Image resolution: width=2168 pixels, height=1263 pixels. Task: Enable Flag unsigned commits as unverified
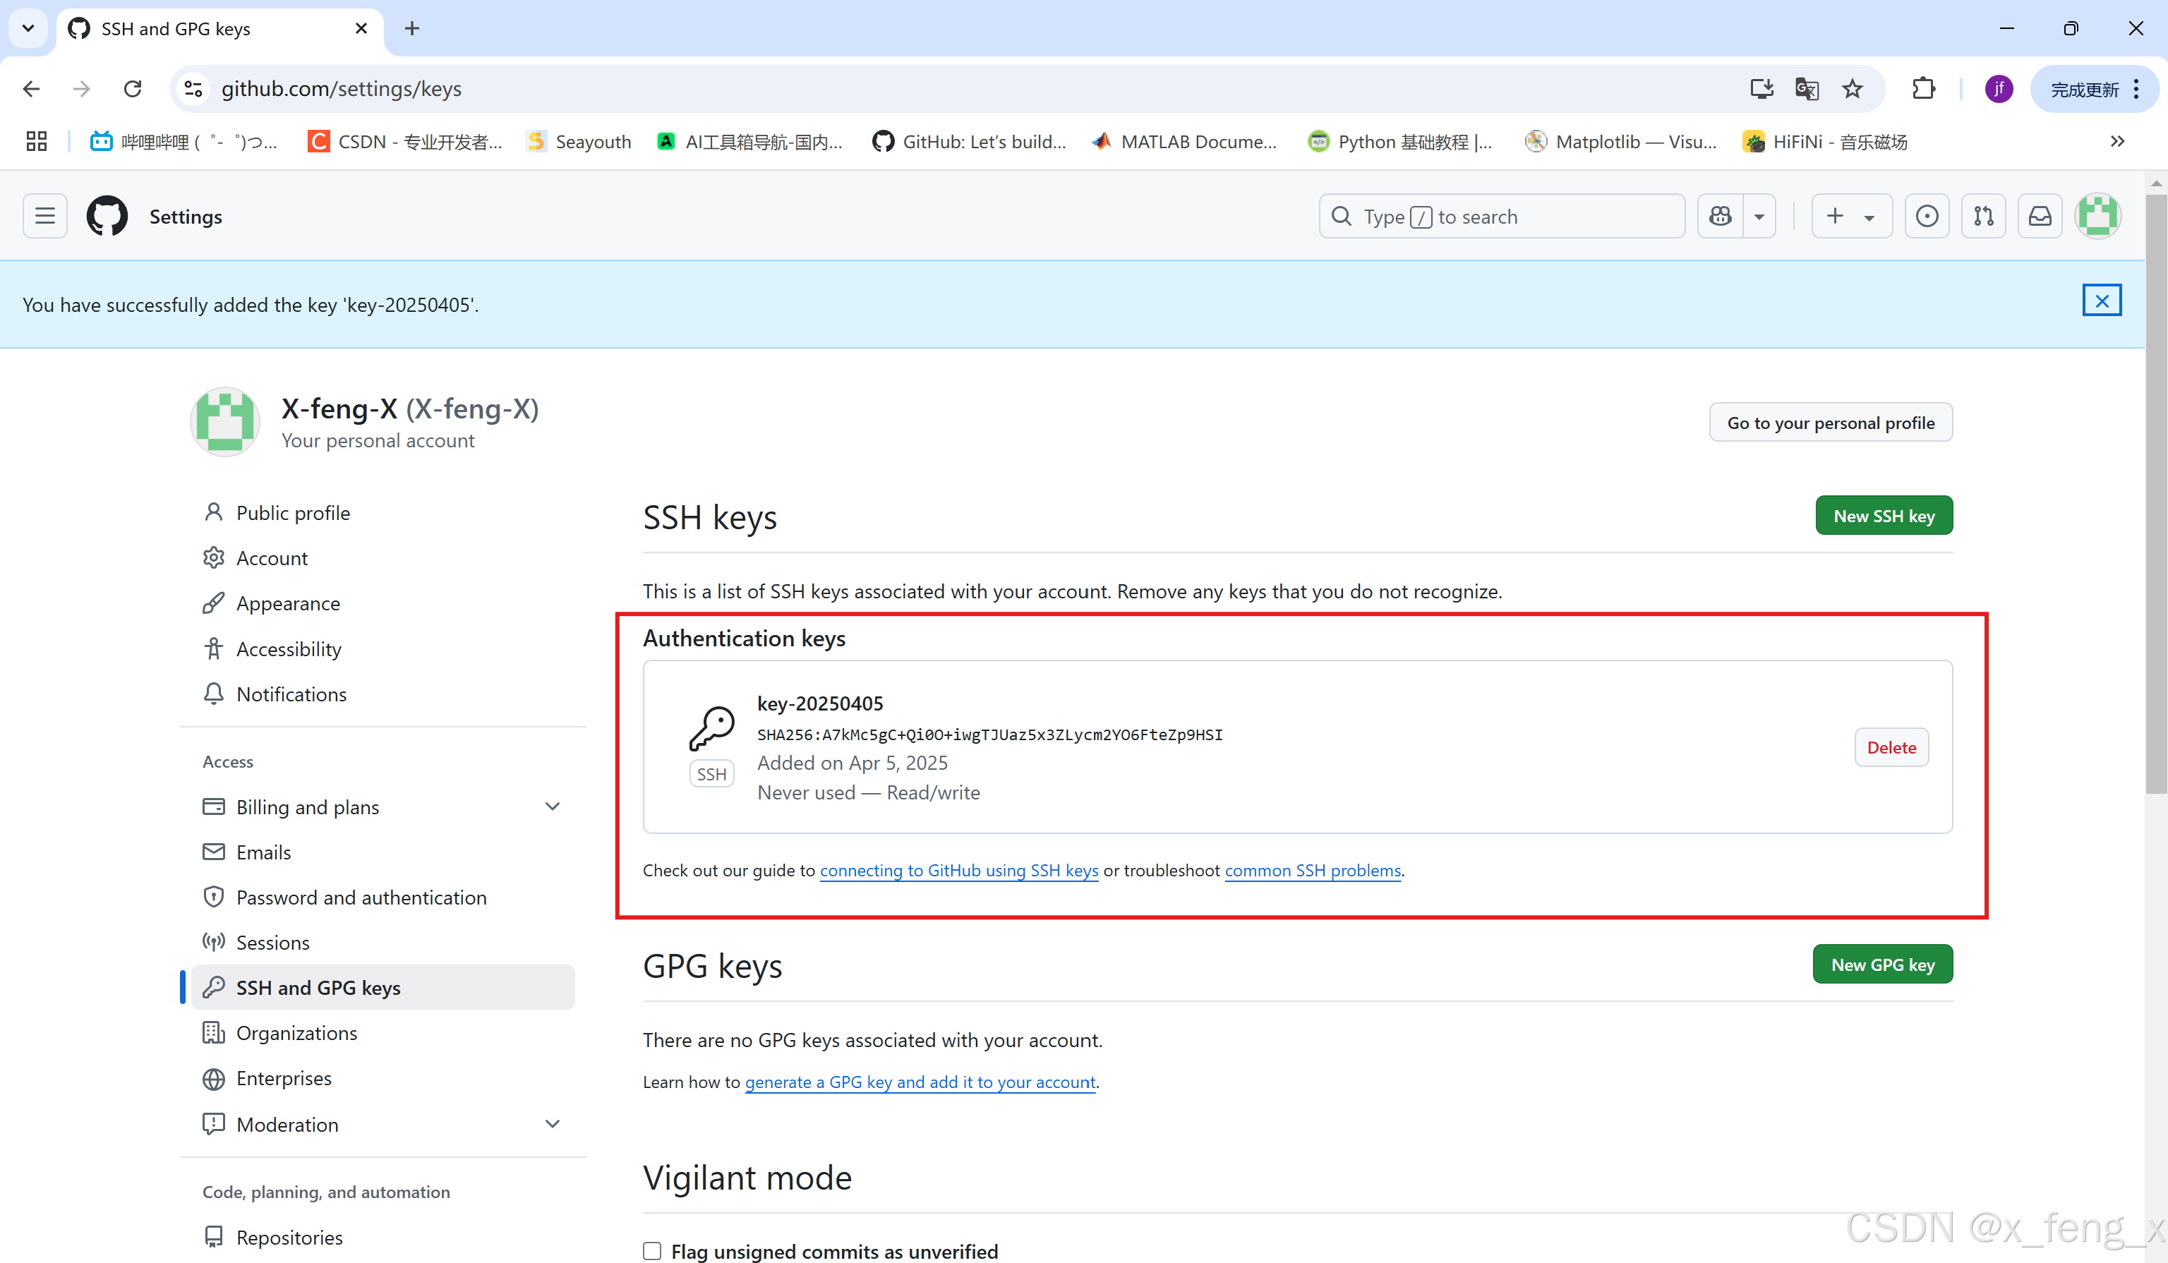point(652,1251)
